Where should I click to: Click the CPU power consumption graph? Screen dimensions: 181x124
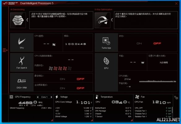pos(157,81)
